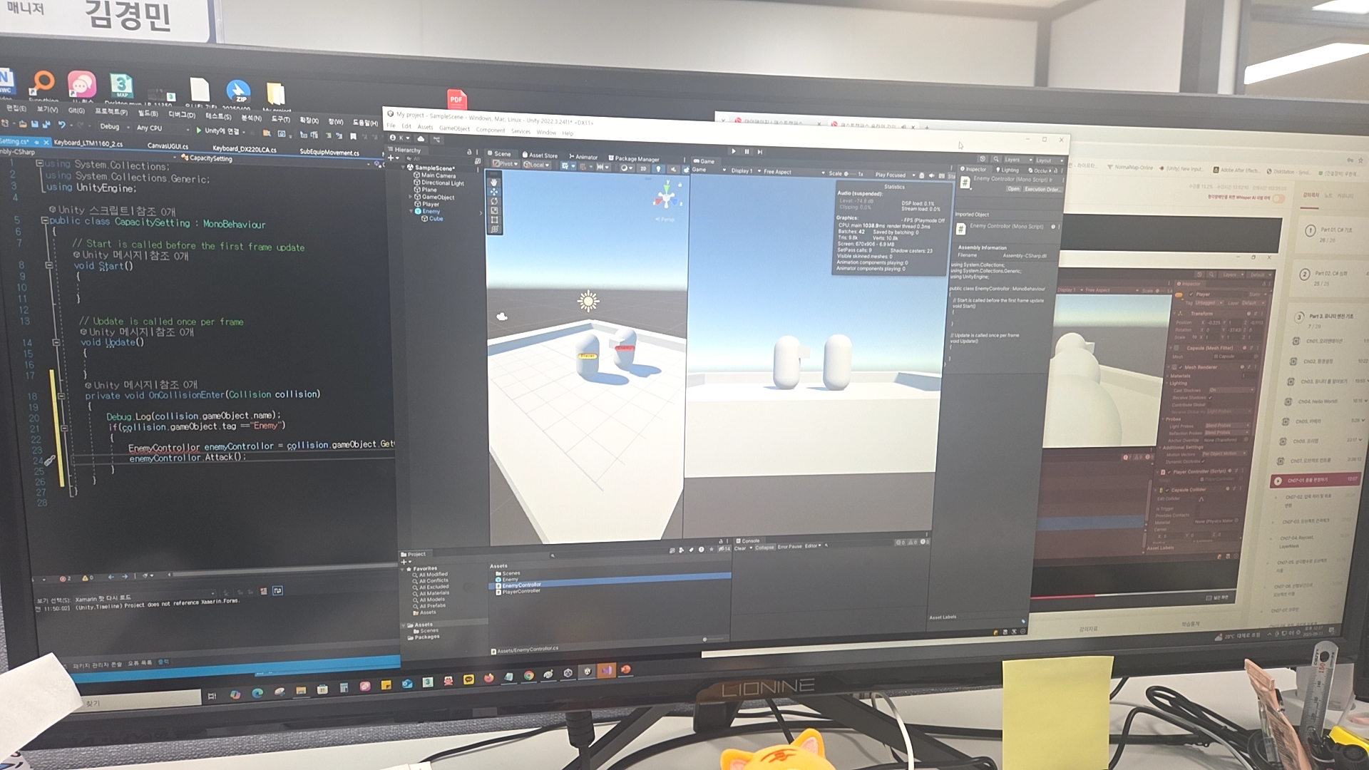Click the Pause button in Unity toolbar
The image size is (1369, 770).
[x=747, y=151]
